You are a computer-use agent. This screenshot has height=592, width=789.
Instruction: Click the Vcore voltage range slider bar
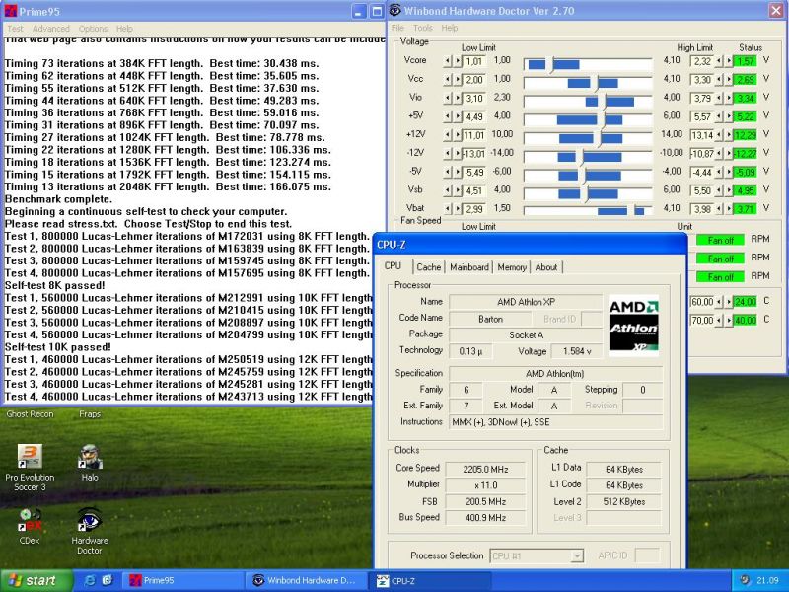tap(588, 64)
